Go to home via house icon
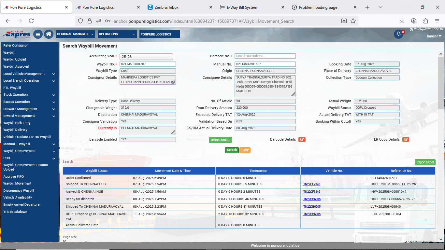The height and width of the screenshot is (250, 445). click(x=49, y=34)
